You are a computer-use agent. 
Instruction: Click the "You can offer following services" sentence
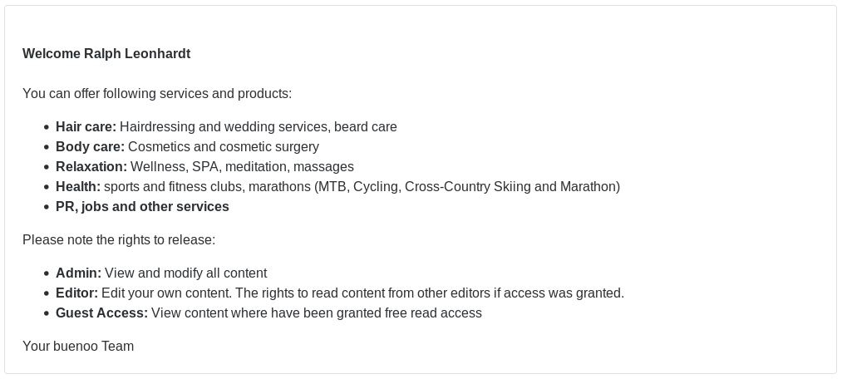(x=157, y=94)
